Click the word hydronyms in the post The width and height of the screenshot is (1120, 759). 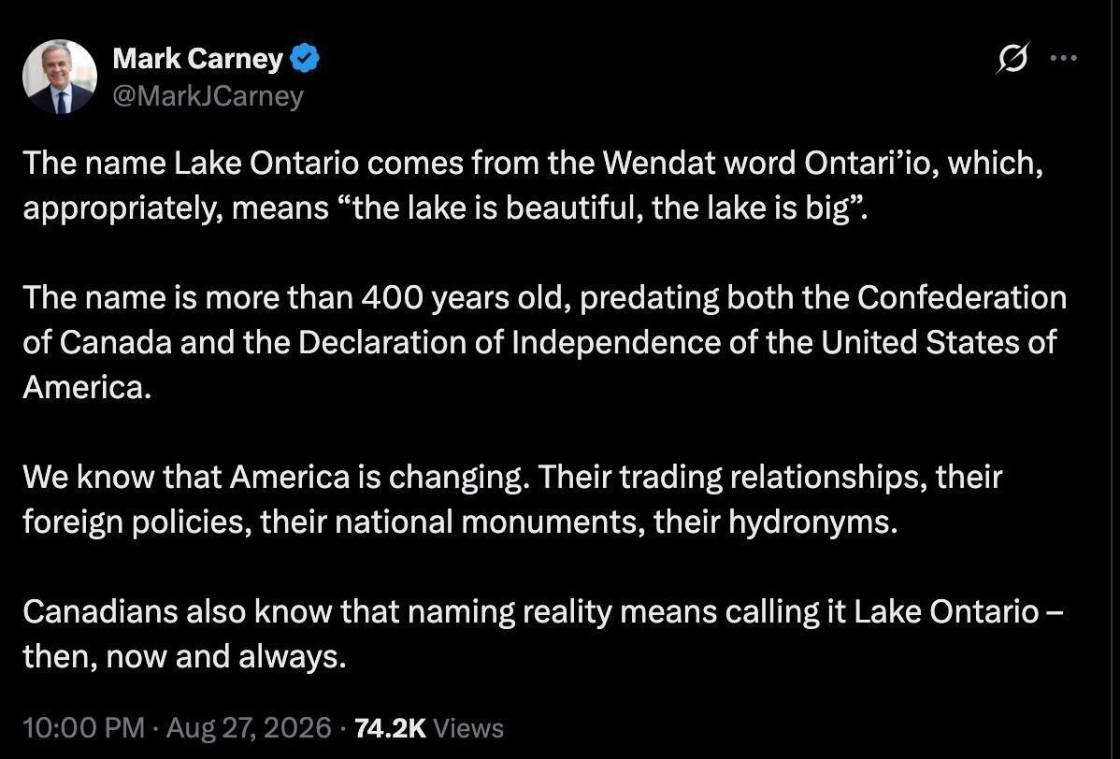point(812,522)
